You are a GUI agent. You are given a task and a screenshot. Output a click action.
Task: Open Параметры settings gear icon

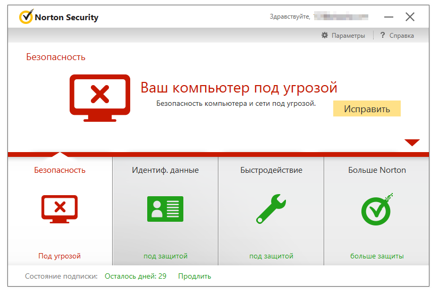325,35
